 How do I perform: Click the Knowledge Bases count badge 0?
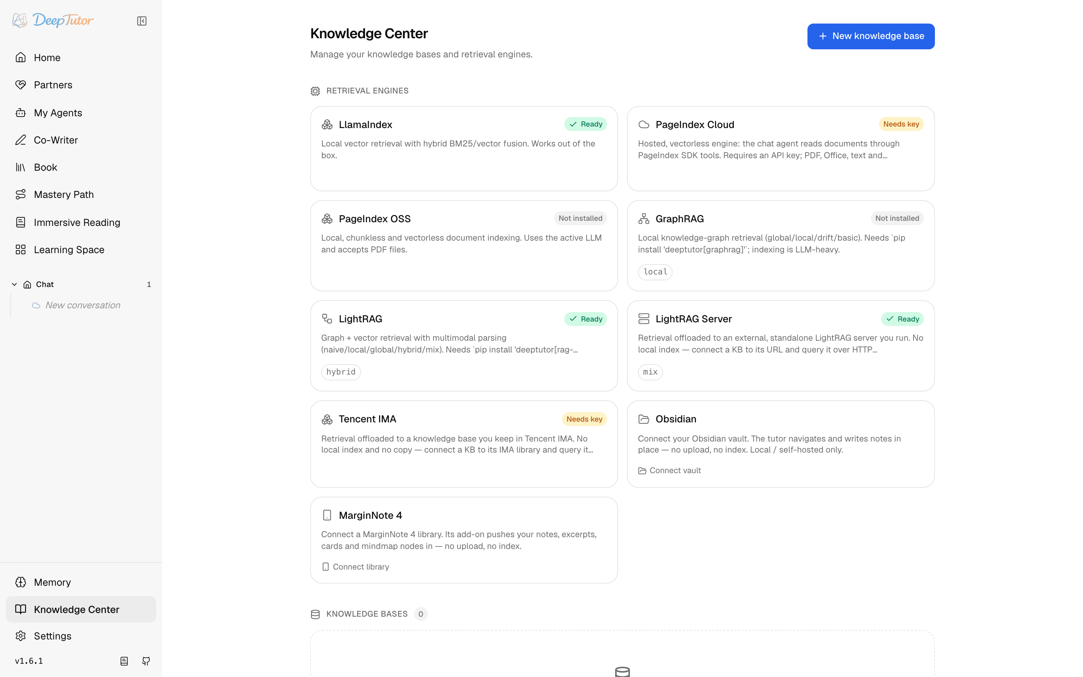(420, 614)
